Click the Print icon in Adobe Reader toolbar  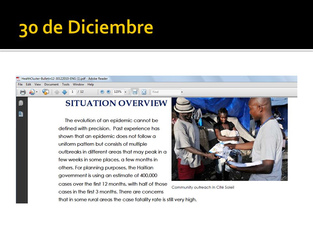point(23,92)
